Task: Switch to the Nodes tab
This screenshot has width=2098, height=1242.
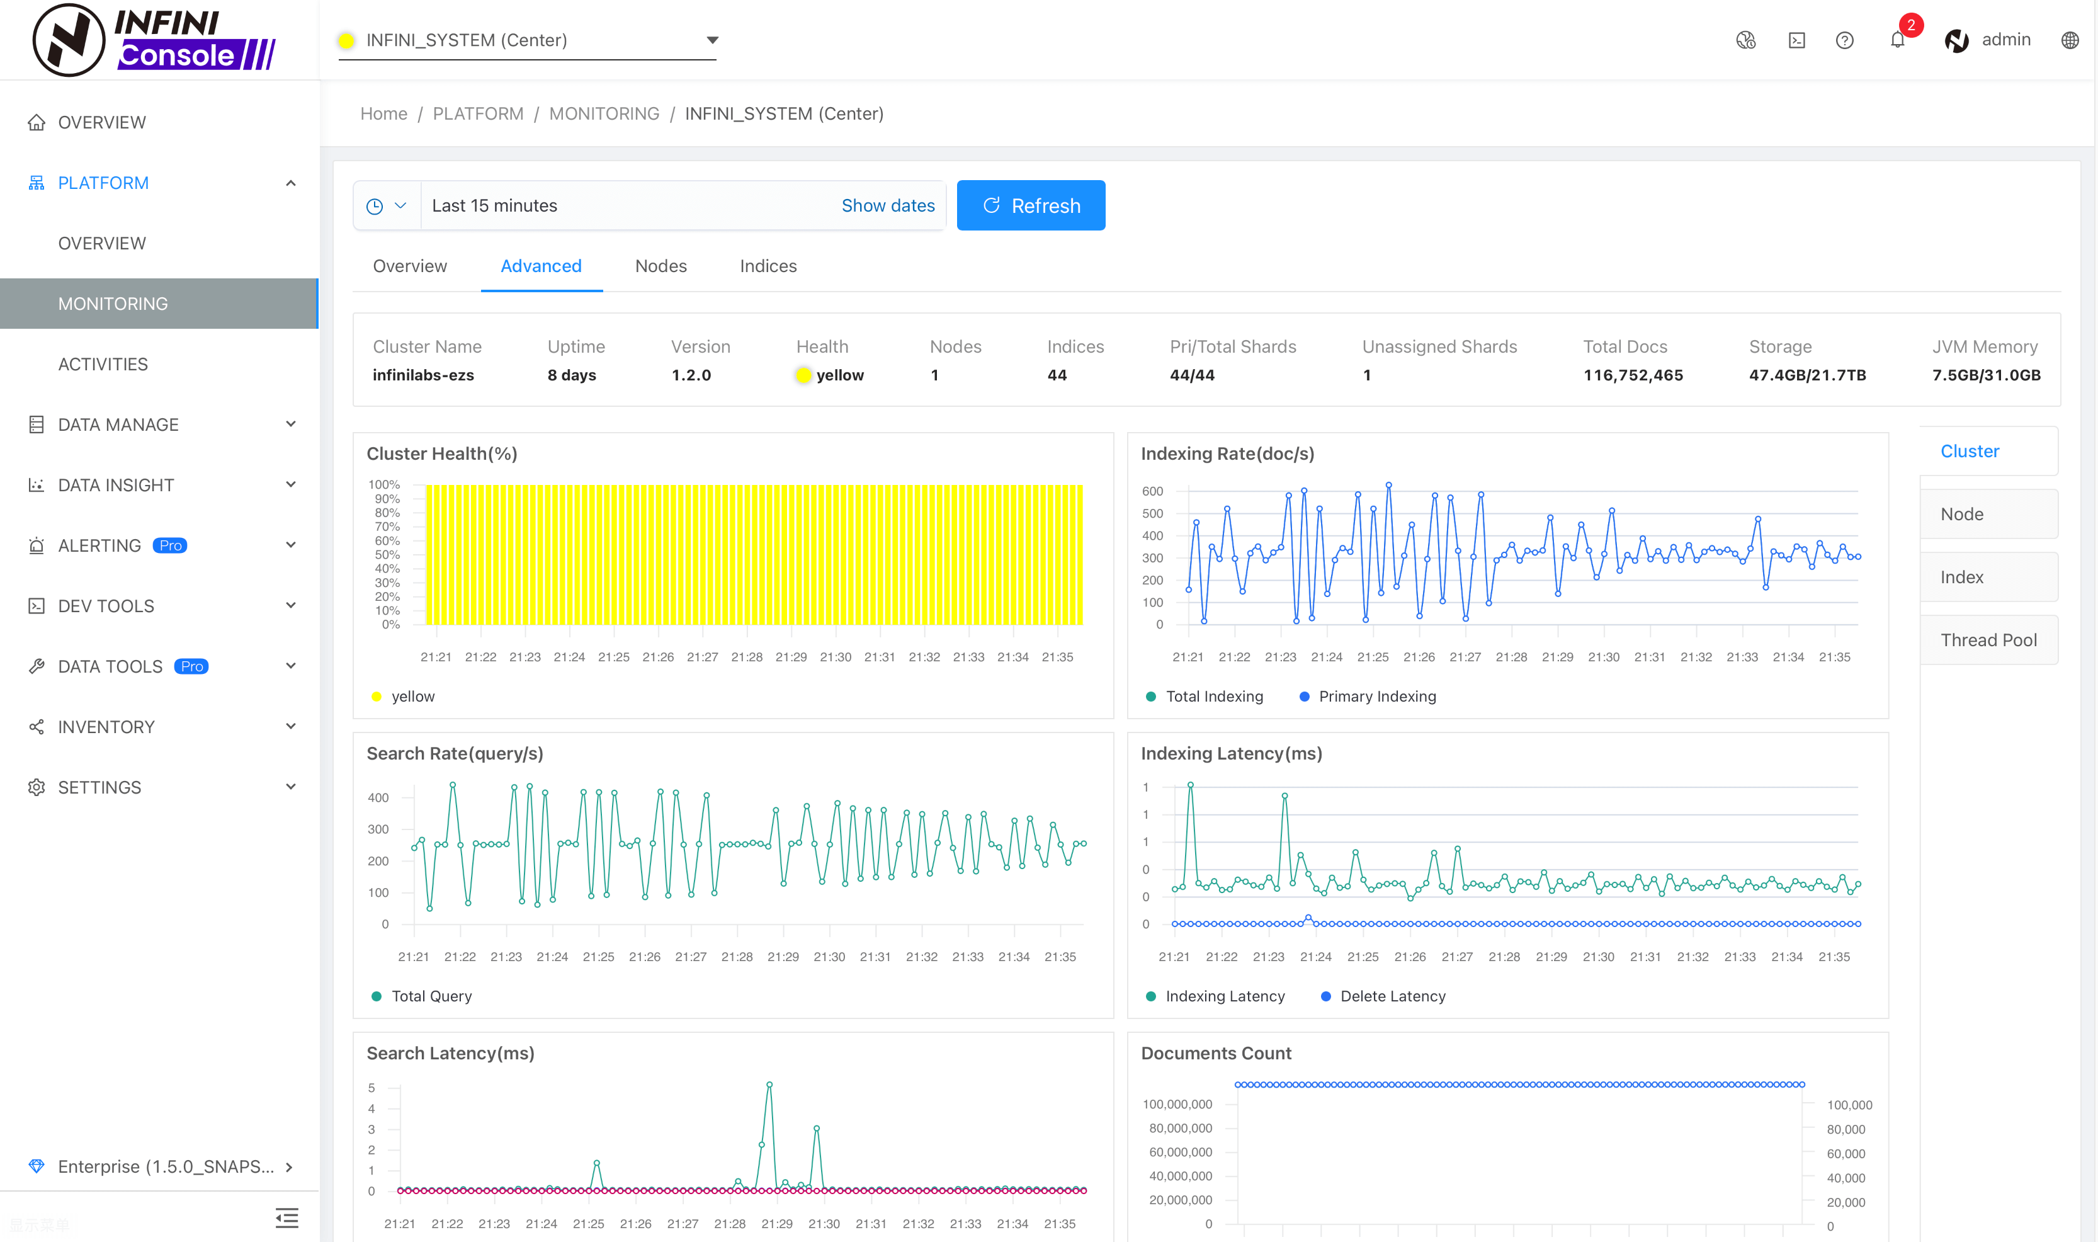Action: [661, 266]
